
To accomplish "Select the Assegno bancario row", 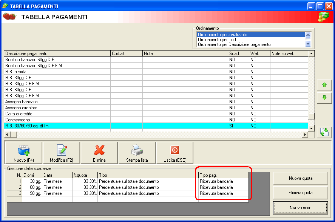I will (156, 102).
